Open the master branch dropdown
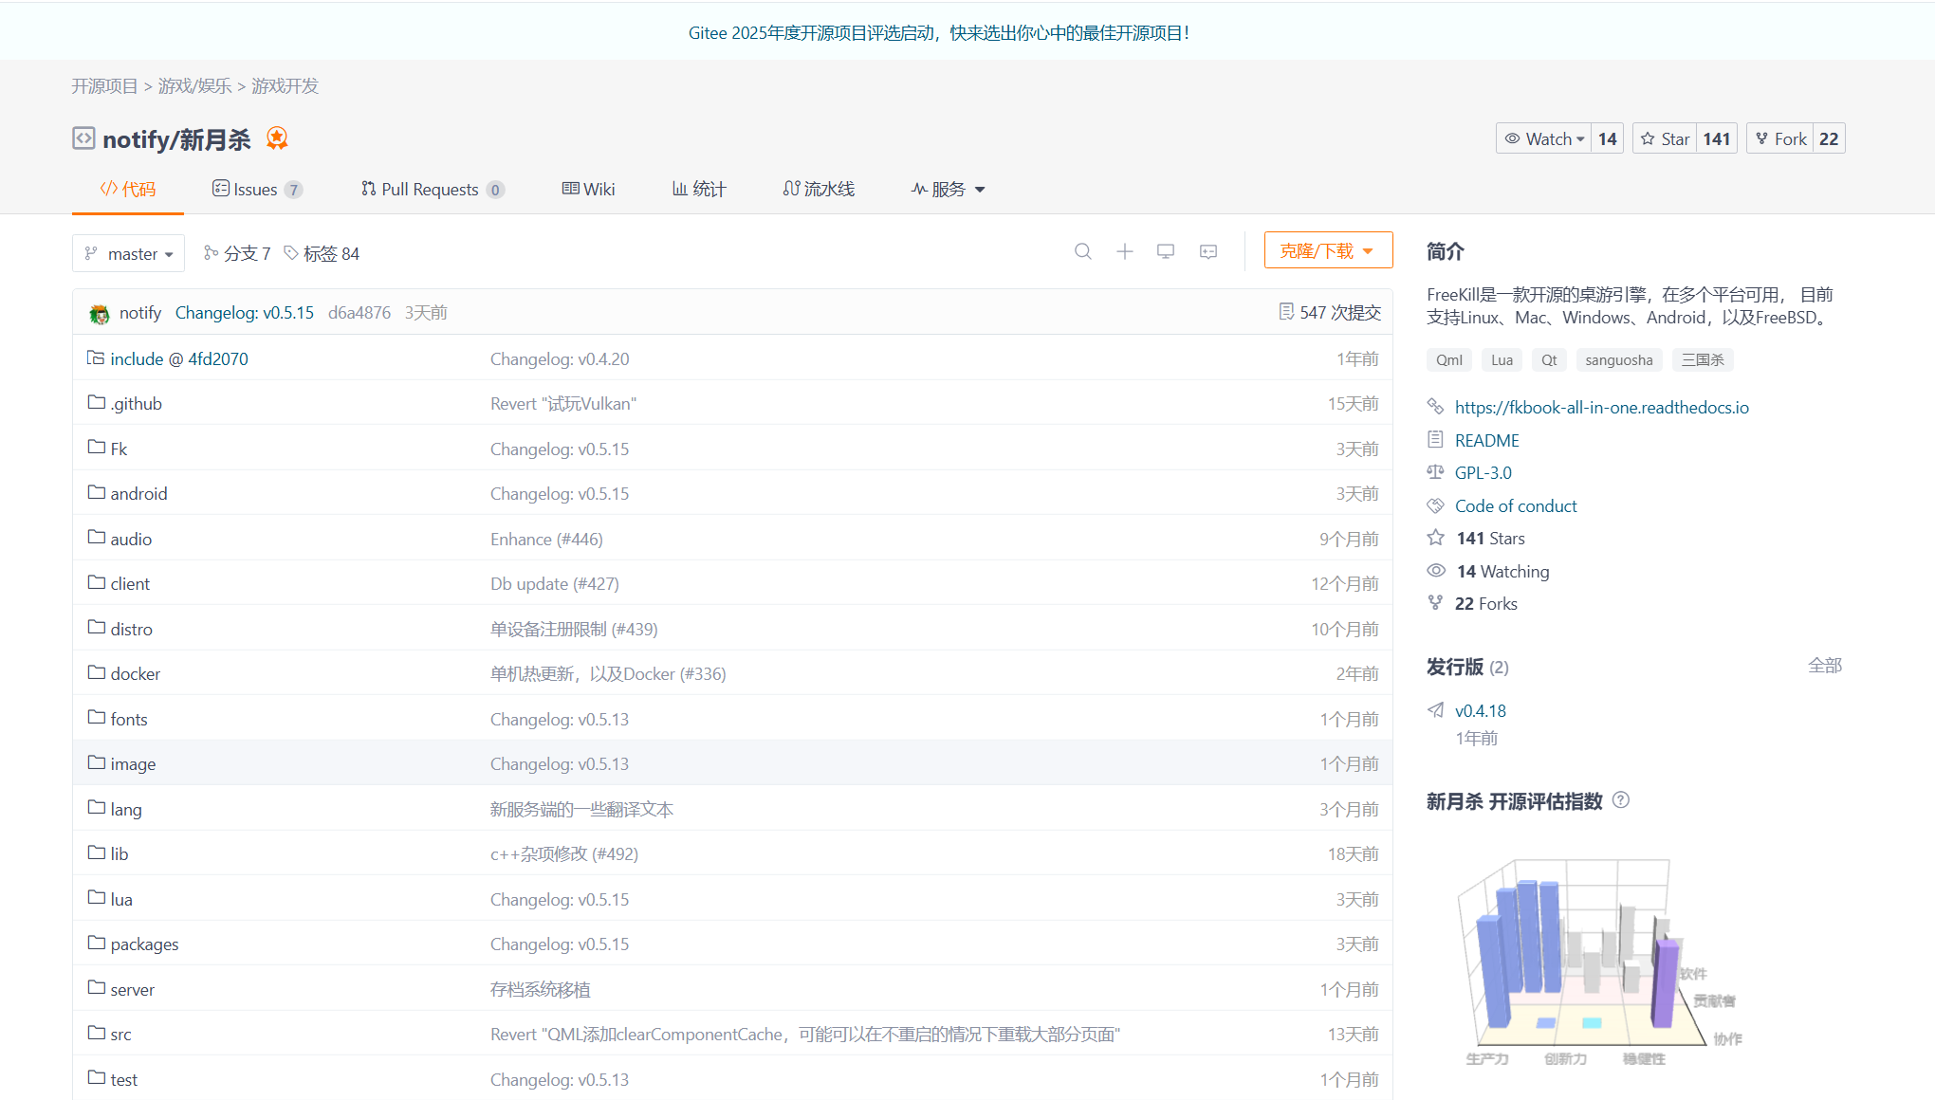 pyautogui.click(x=128, y=253)
